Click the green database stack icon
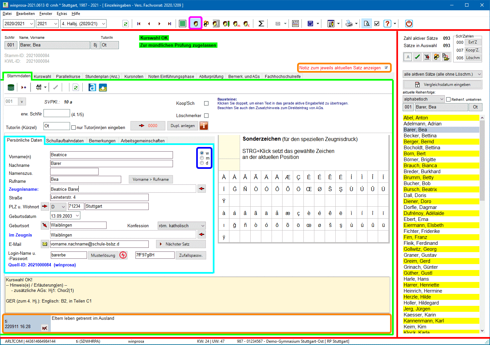 11,88
